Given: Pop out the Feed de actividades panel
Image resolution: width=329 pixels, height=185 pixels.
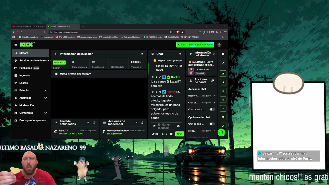Looking at the screenshot, I should coord(94,123).
